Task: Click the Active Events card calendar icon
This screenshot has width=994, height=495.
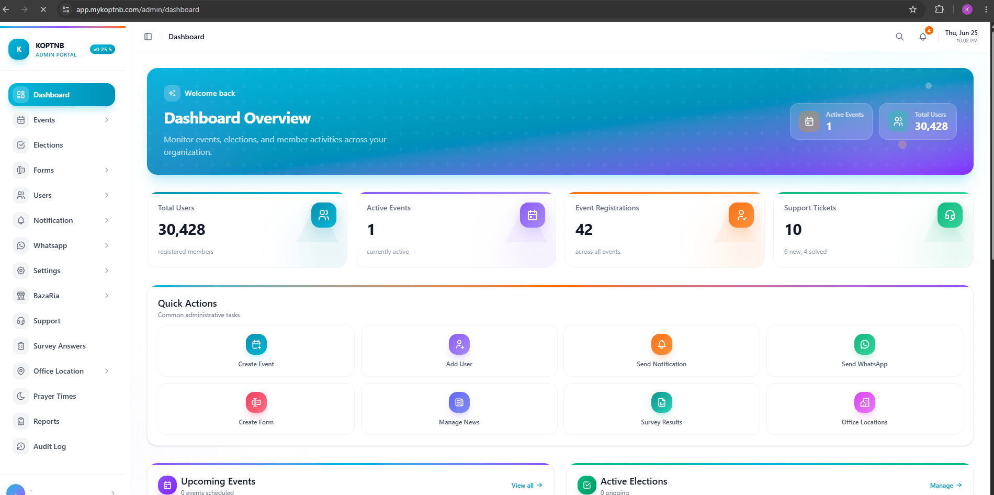Action: coord(533,215)
